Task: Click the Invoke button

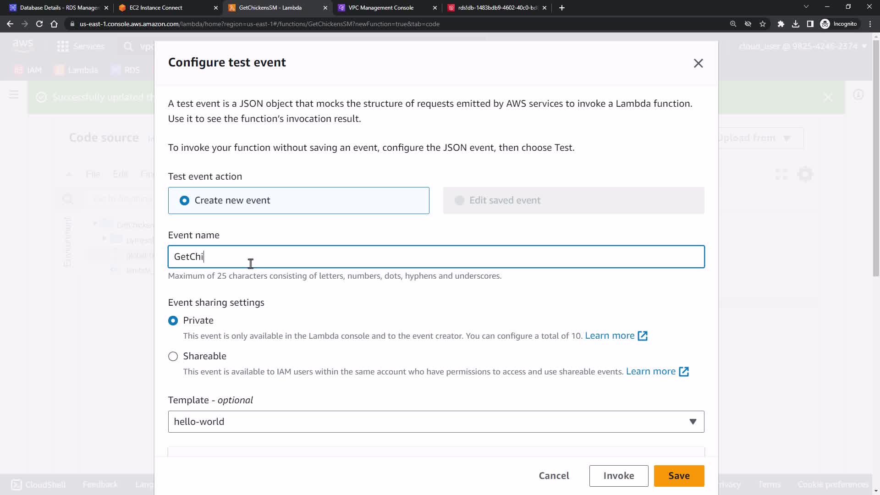Action: pyautogui.click(x=618, y=476)
